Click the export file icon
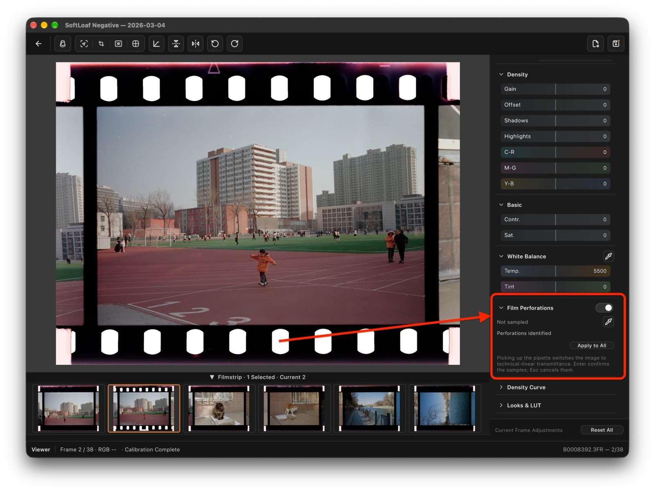Image resolution: width=655 pixels, height=492 pixels. pyautogui.click(x=596, y=44)
